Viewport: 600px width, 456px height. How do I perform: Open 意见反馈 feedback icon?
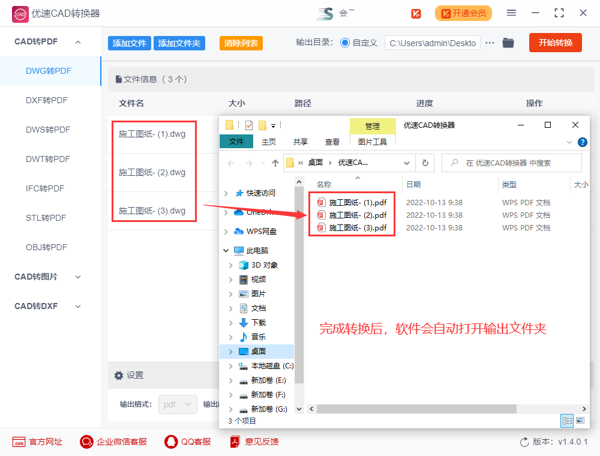pyautogui.click(x=235, y=442)
